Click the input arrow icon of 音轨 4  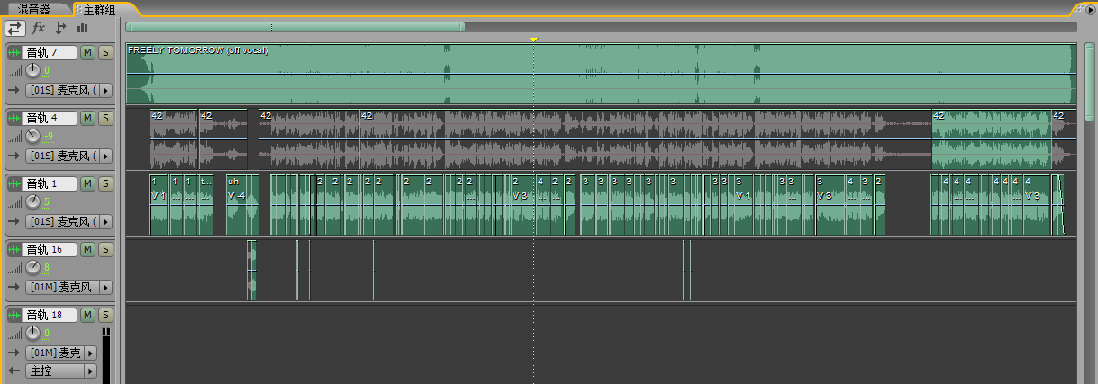(x=14, y=156)
